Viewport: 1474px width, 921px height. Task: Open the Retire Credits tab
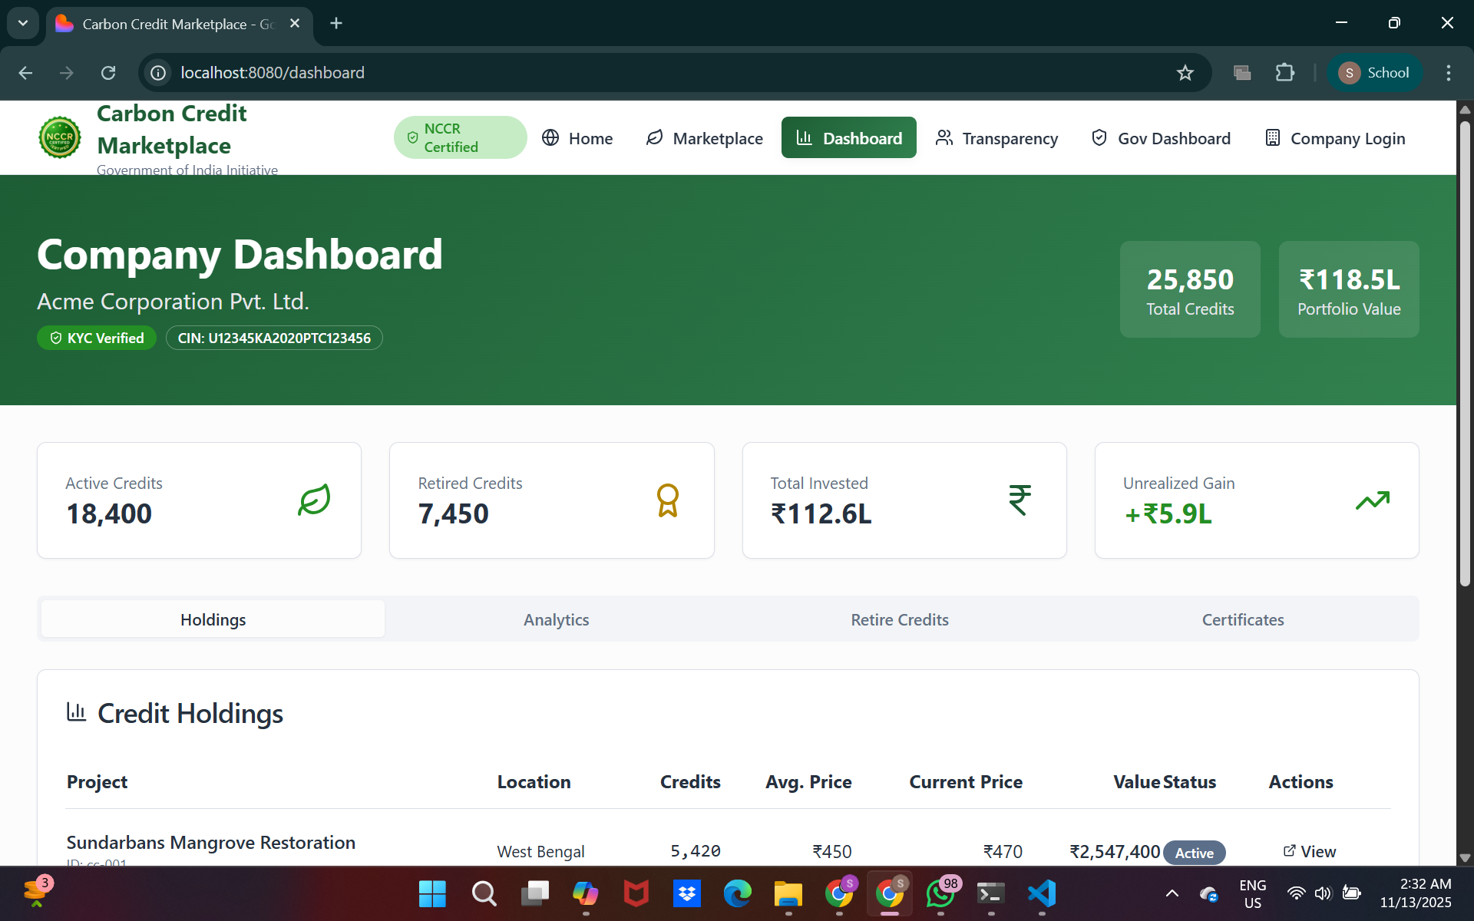pos(899,619)
